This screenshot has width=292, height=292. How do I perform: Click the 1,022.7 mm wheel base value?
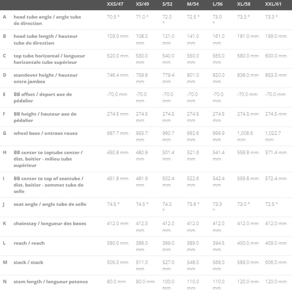point(273,137)
